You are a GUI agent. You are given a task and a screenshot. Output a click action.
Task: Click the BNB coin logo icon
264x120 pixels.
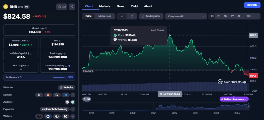click(6, 7)
